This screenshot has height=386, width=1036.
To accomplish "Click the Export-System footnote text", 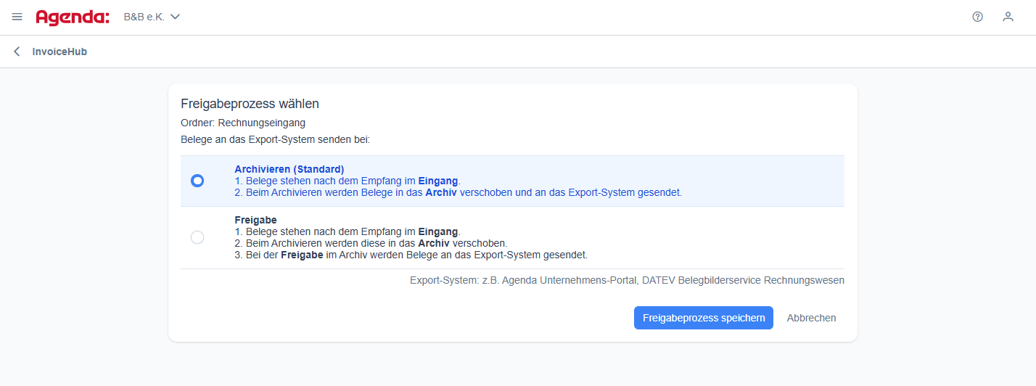I will [x=626, y=279].
